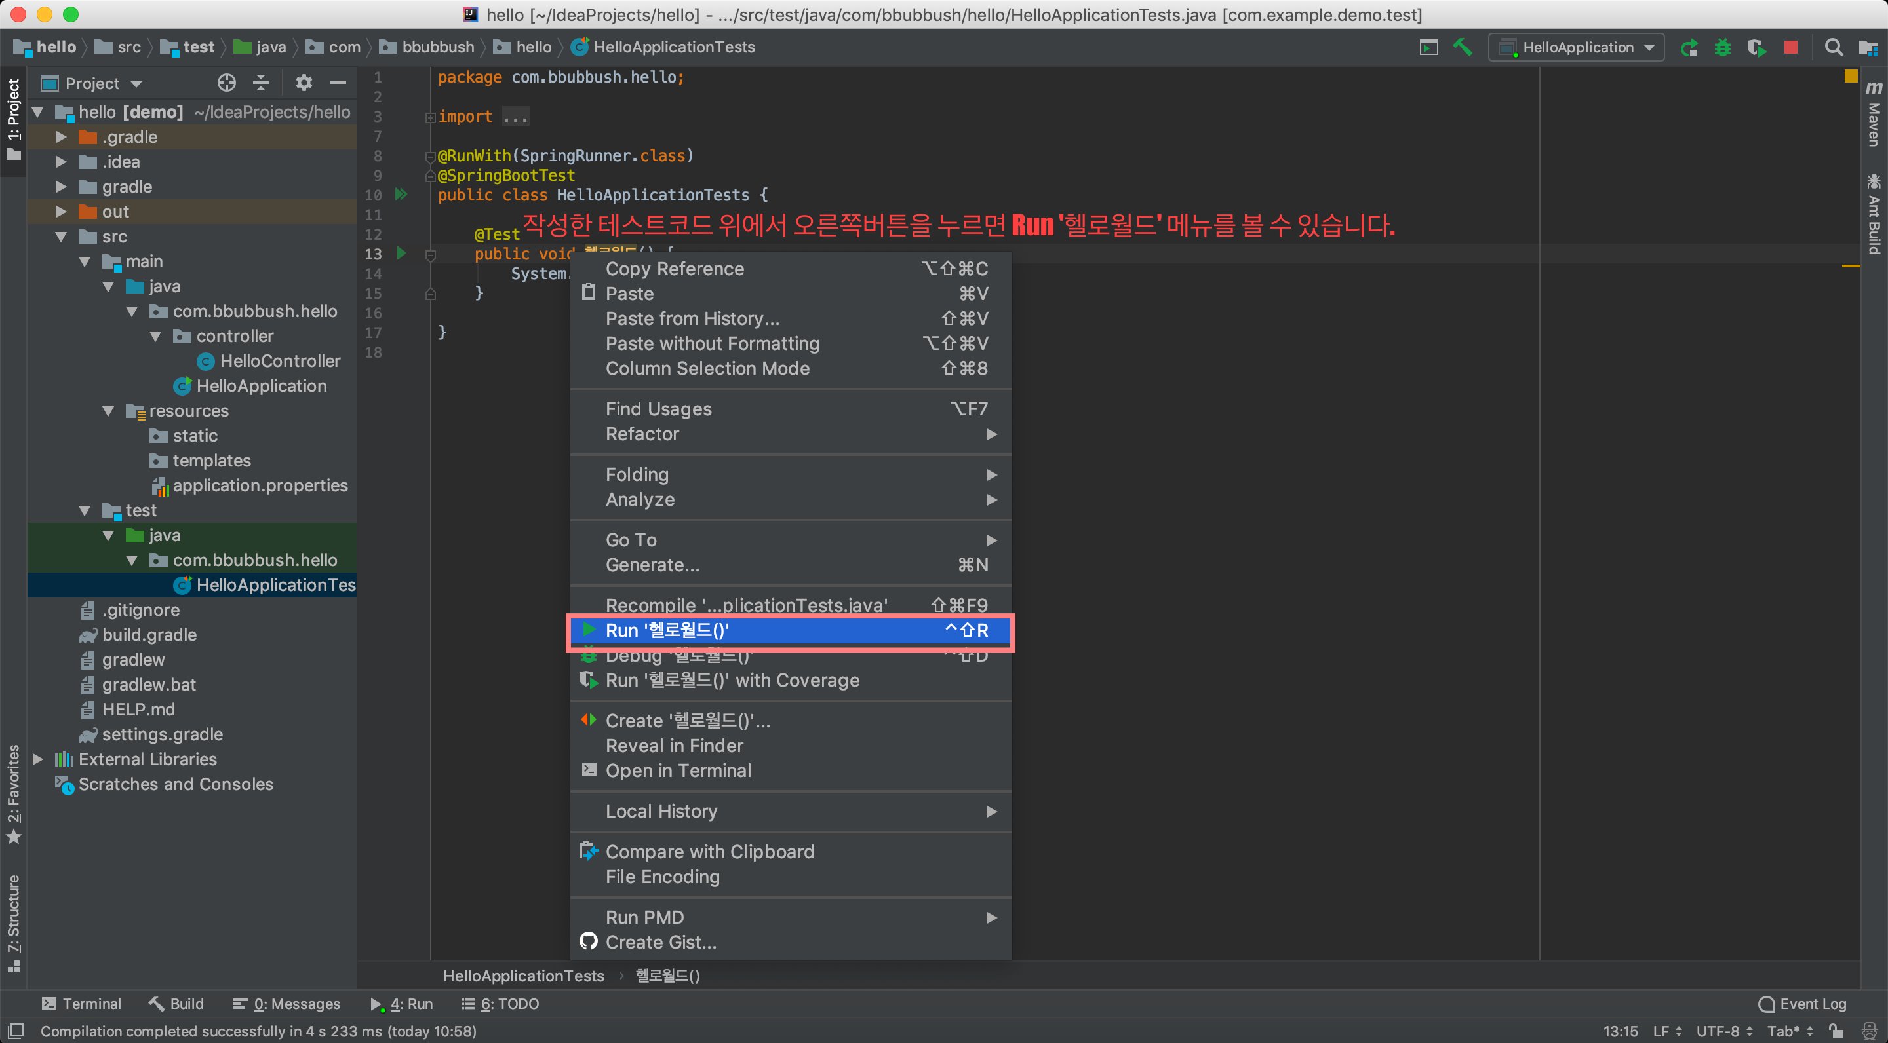Click the Project panel settings gear

coord(304,83)
